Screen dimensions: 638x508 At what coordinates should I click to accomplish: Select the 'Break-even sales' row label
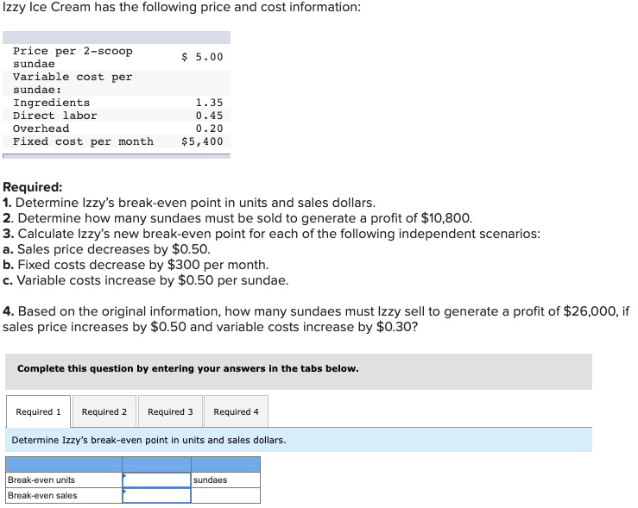click(x=42, y=495)
